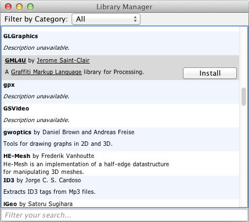This screenshot has height=222, width=249.
Task: Click the vertical scrollbar thumb
Action: pyautogui.click(x=243, y=97)
